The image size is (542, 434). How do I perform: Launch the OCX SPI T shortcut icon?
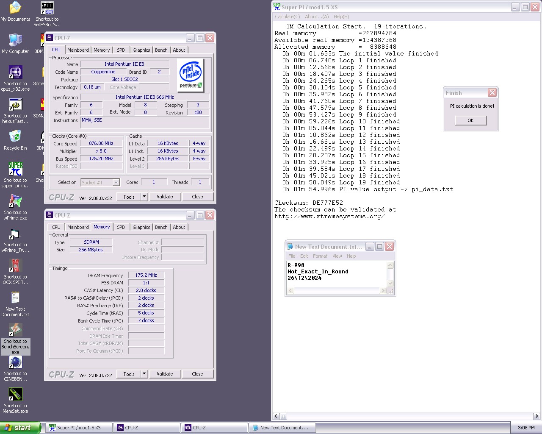click(15, 272)
